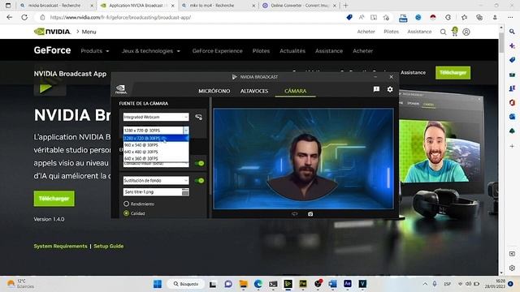Go back to the previous page

[x=9, y=17]
